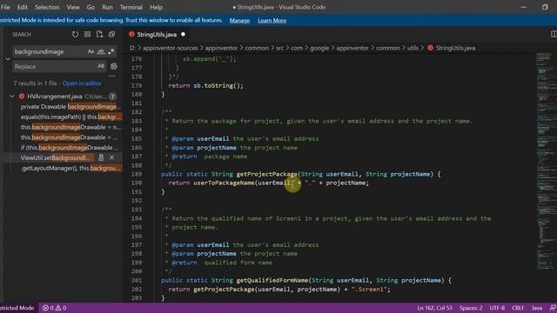This screenshot has width=557, height=313.
Task: Open result '.getLayoutManager(), this.backgrou'
Action: click(x=70, y=168)
